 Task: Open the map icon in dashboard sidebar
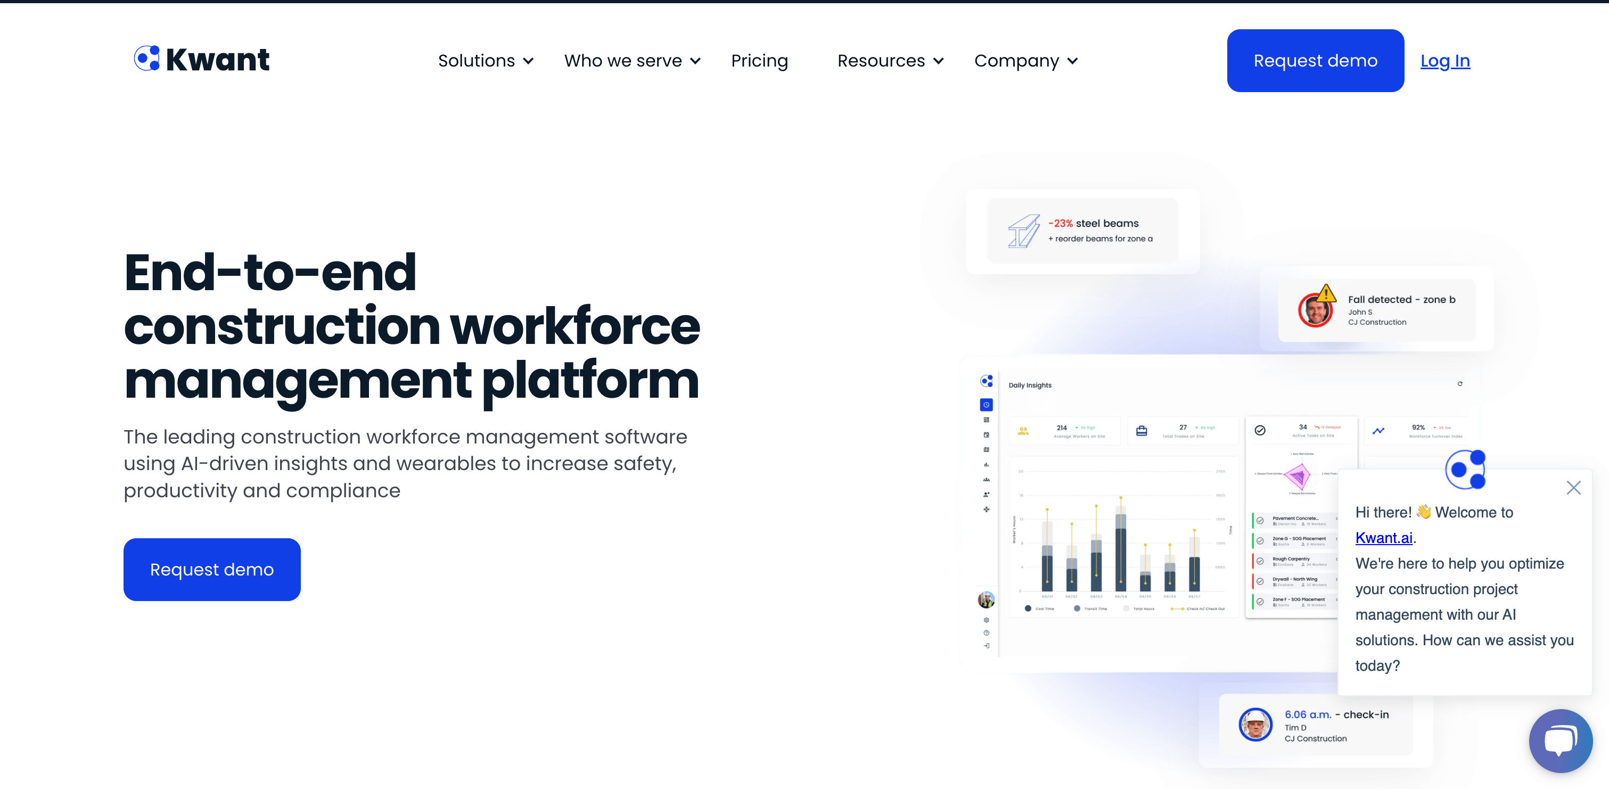(986, 450)
